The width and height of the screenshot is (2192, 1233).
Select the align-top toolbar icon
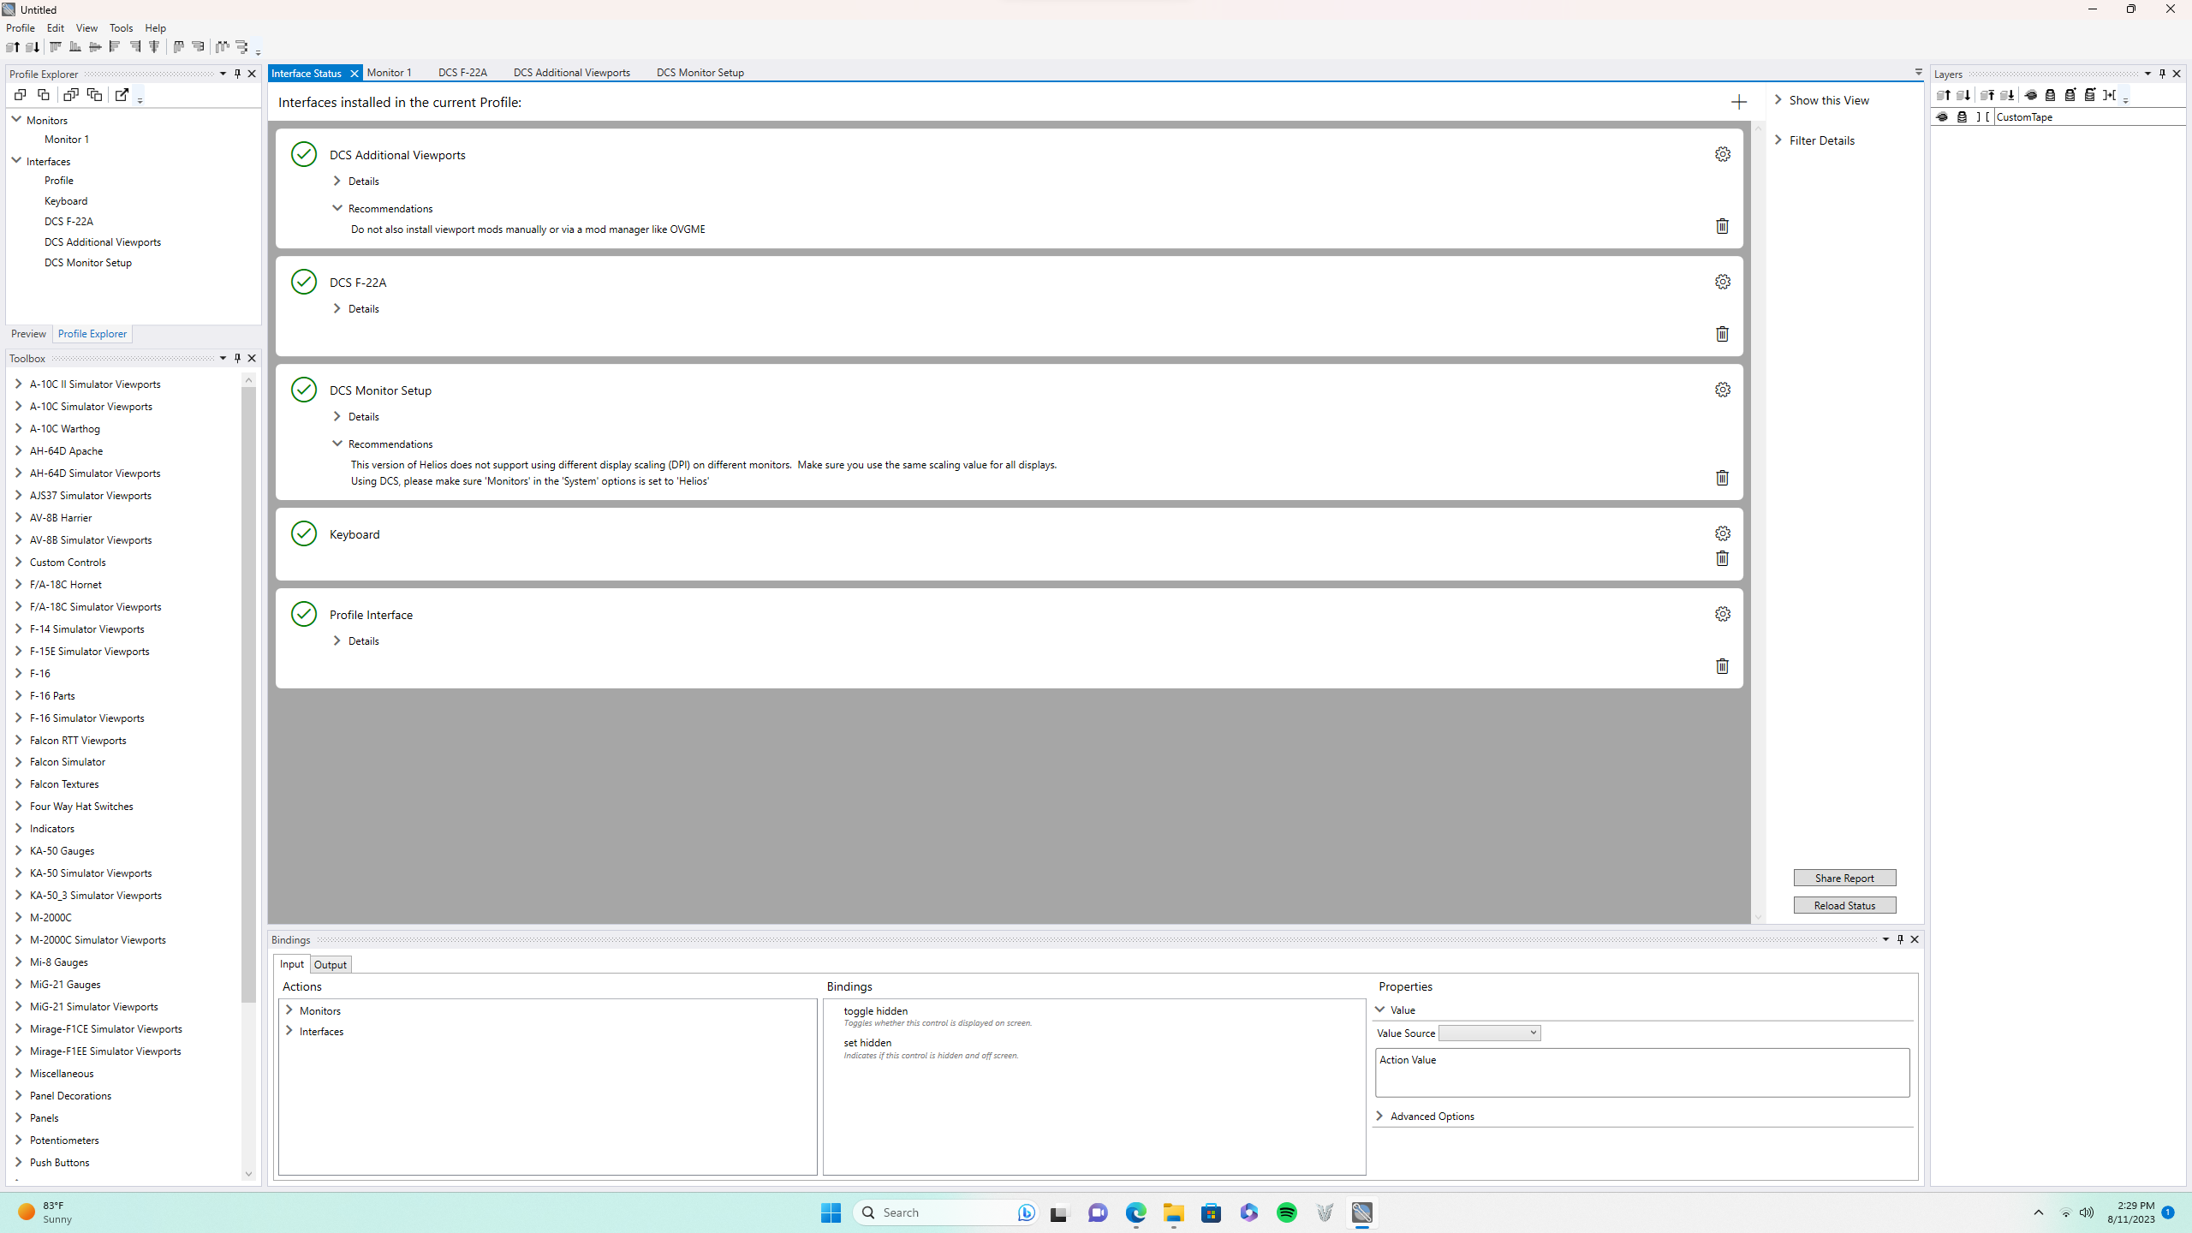click(x=55, y=47)
